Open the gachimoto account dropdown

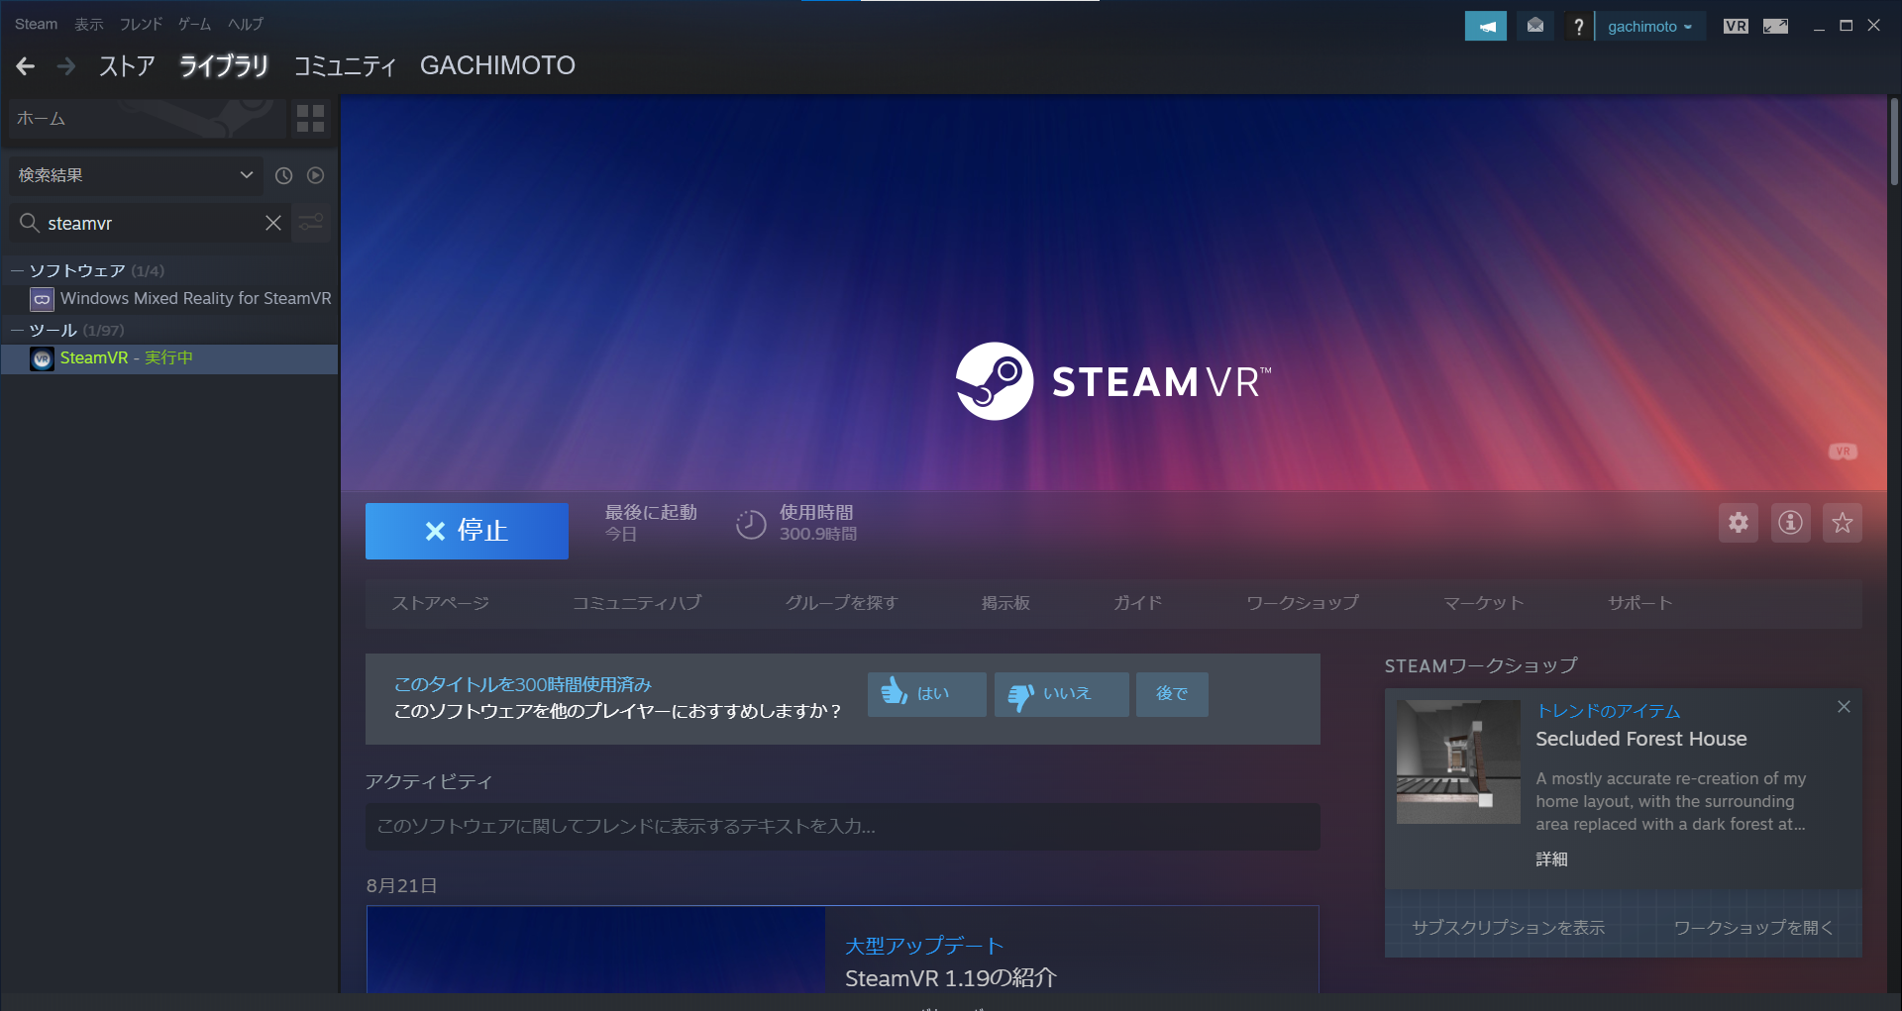[1649, 27]
